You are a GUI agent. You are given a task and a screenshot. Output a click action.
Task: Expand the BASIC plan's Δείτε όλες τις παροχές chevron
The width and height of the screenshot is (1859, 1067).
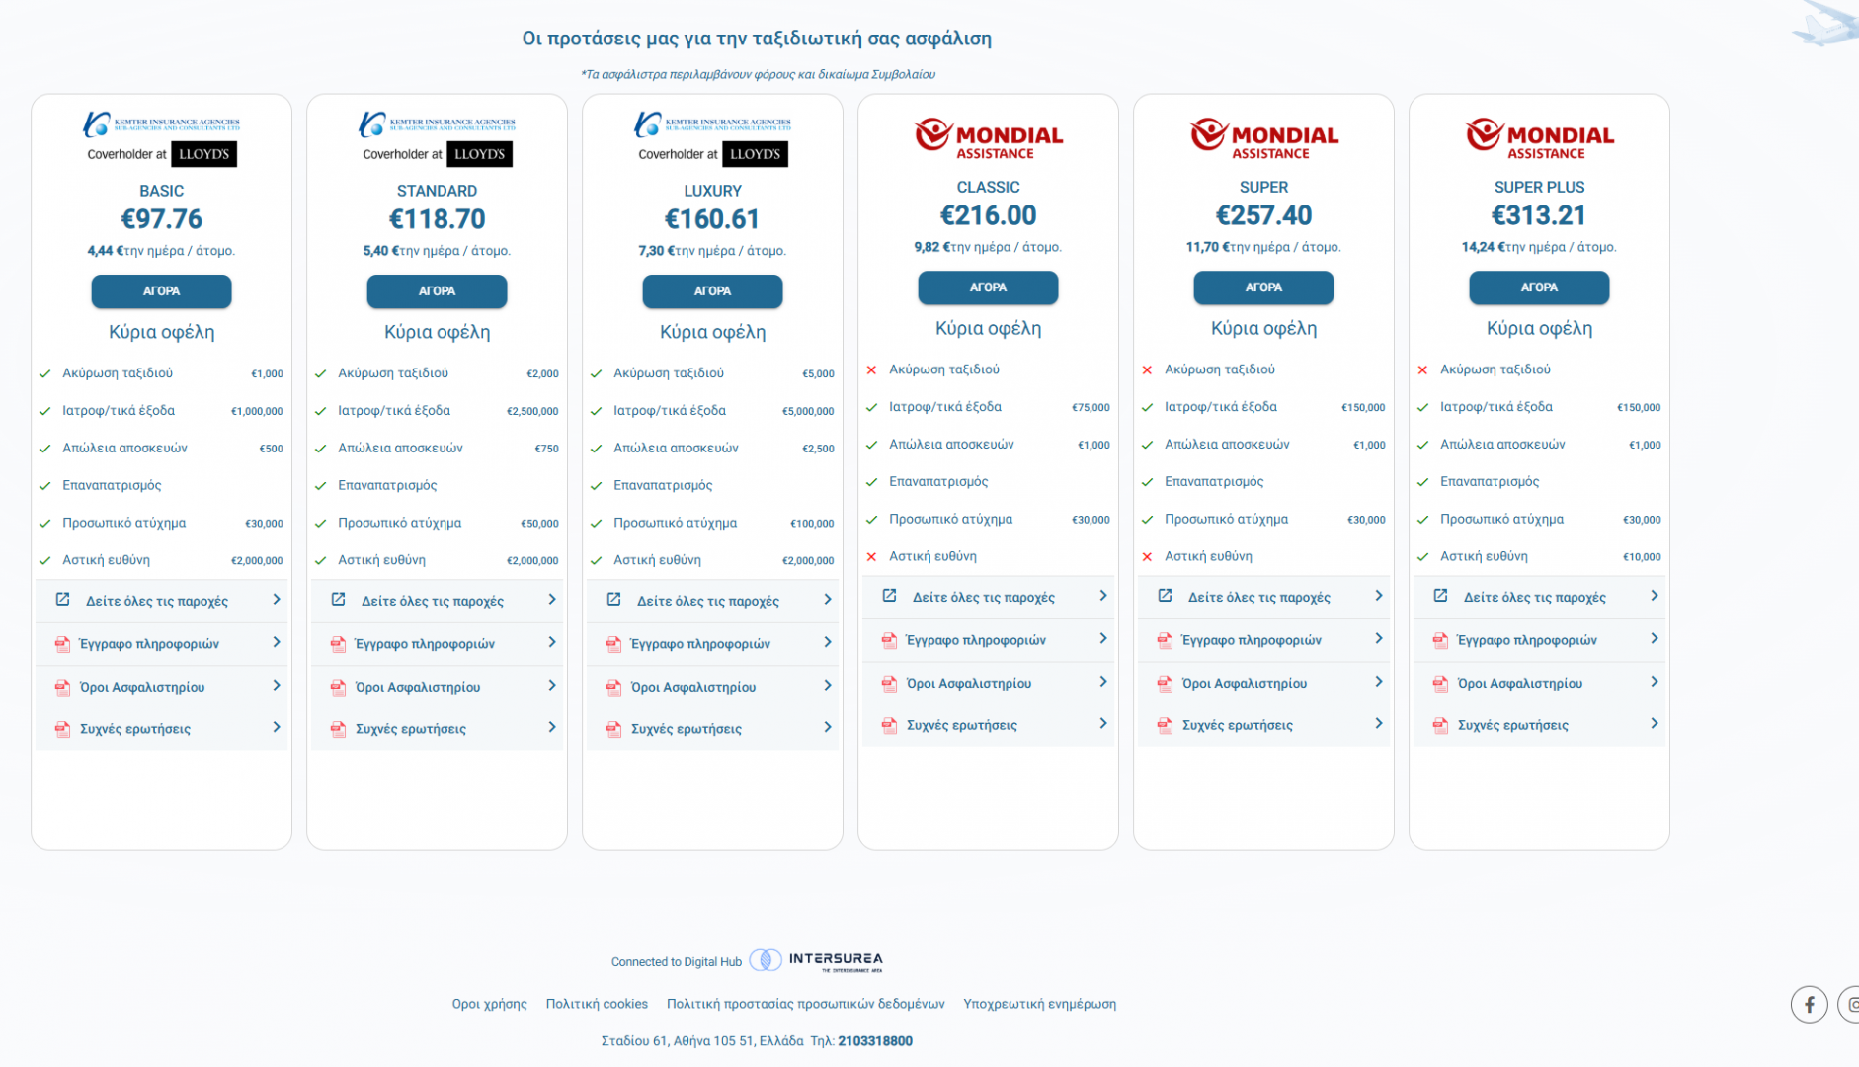277,600
